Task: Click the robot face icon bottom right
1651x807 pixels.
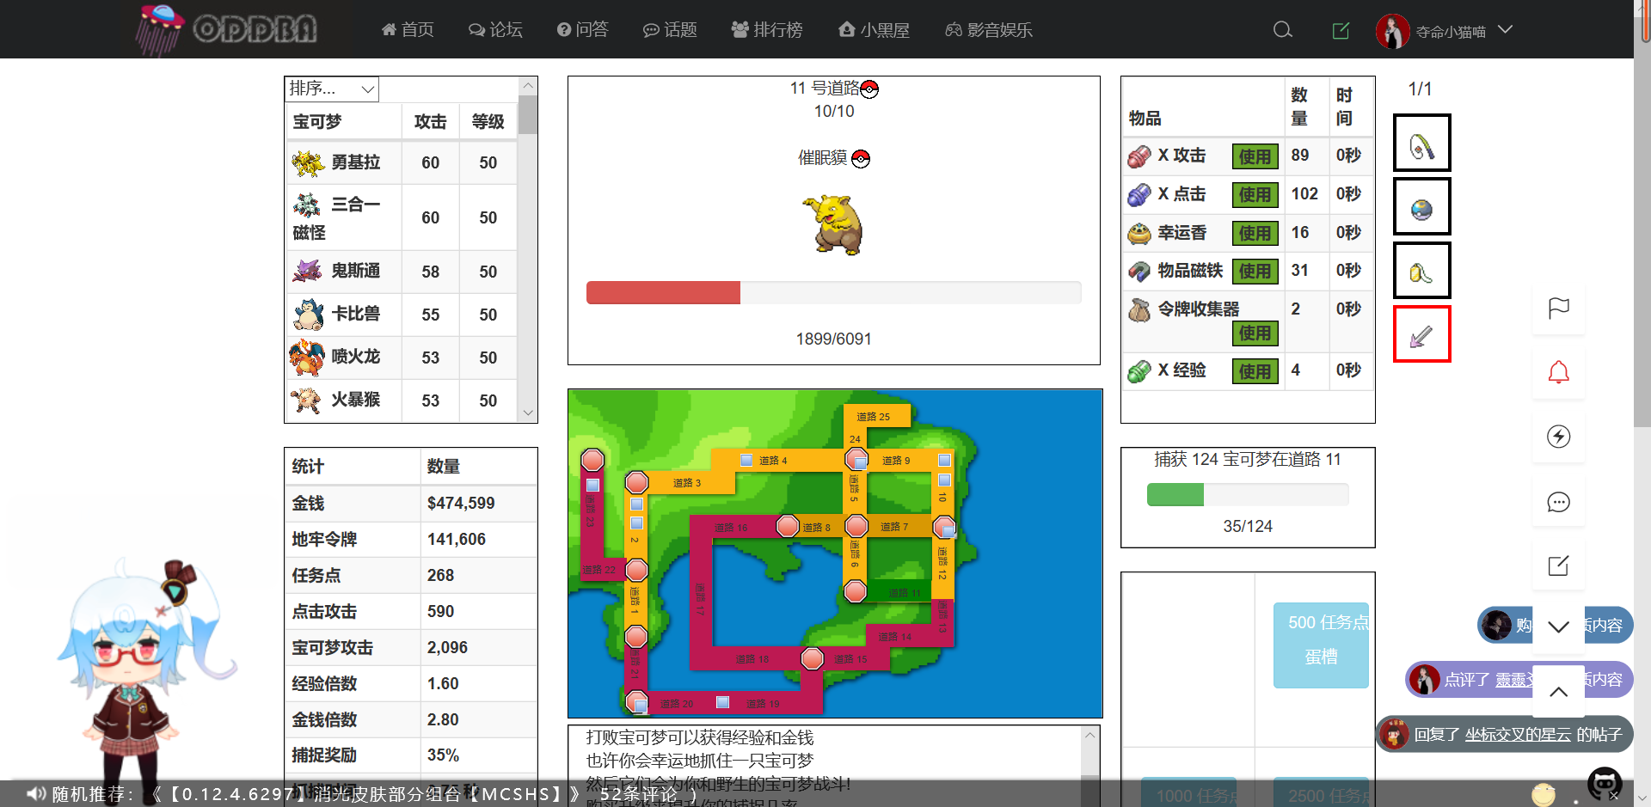Action: point(1605,784)
